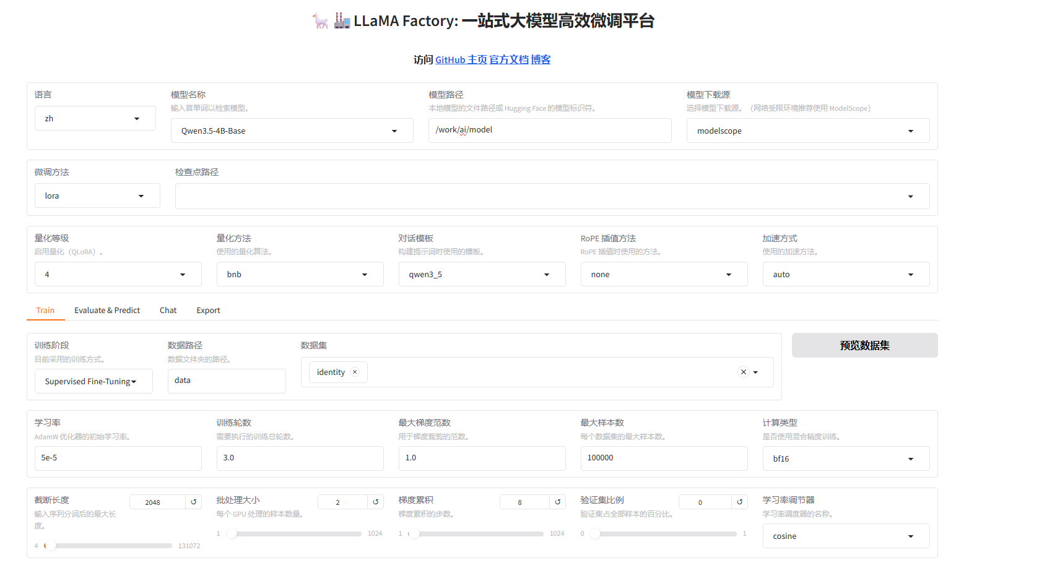Click the 最大样本数 field showing 100000
This screenshot has height=568, width=1039.
click(x=664, y=458)
